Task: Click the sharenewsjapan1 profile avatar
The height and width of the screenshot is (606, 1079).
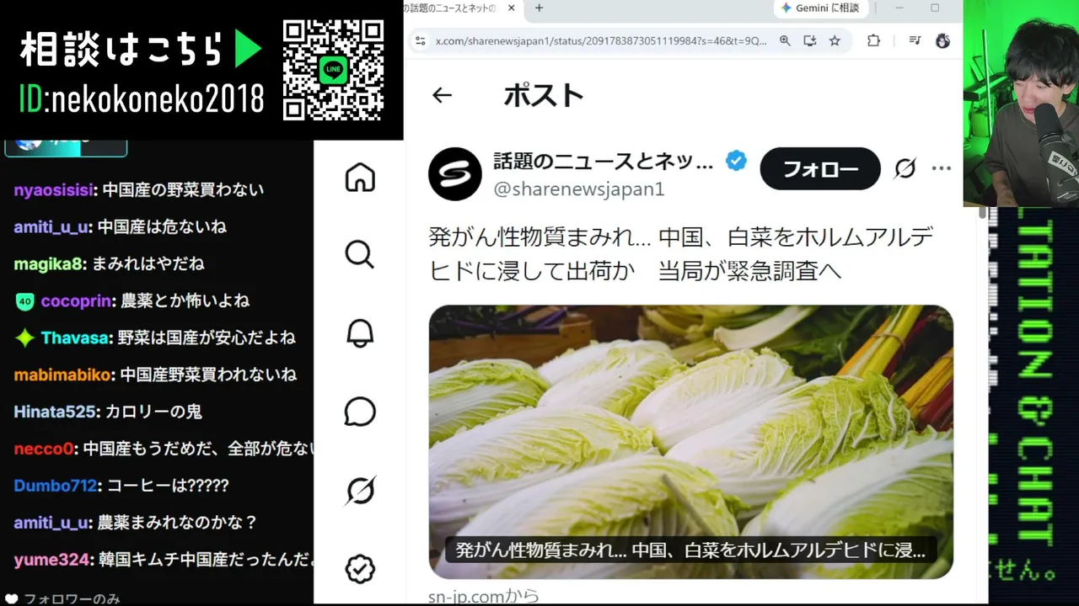Action: (x=455, y=174)
